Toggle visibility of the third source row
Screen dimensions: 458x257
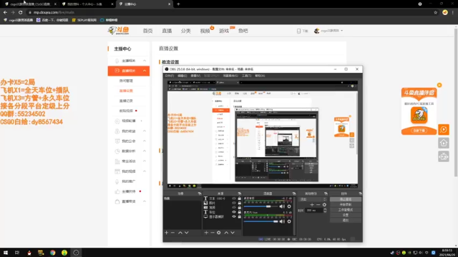coord(234,208)
